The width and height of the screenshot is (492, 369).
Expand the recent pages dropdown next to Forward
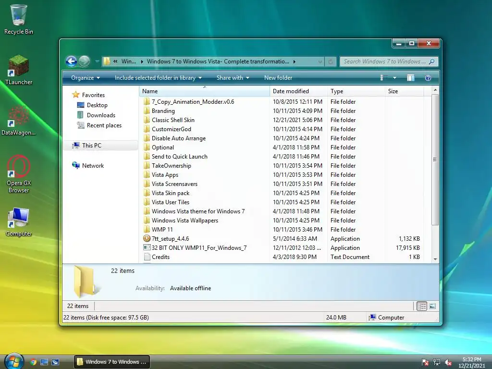tap(97, 61)
